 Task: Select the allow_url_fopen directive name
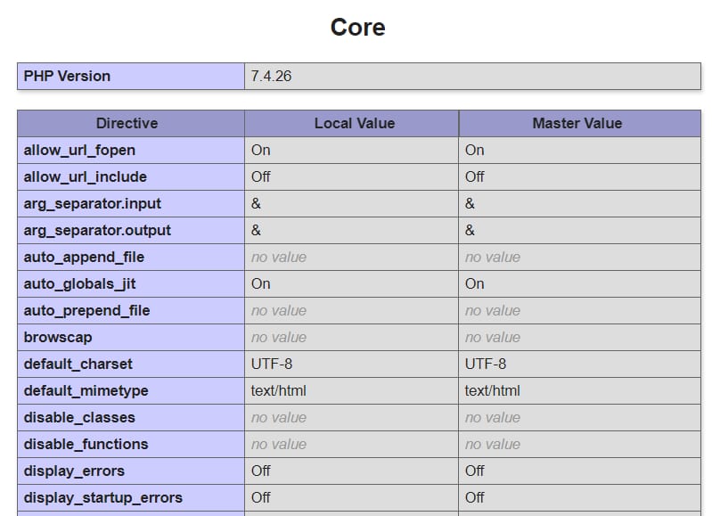click(79, 150)
